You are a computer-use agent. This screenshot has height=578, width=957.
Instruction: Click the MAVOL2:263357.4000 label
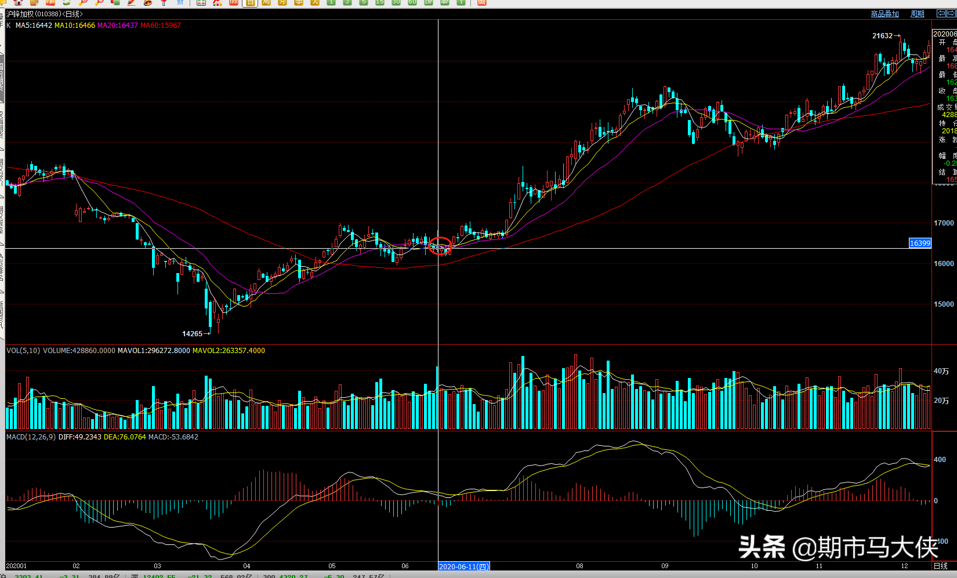point(229,351)
